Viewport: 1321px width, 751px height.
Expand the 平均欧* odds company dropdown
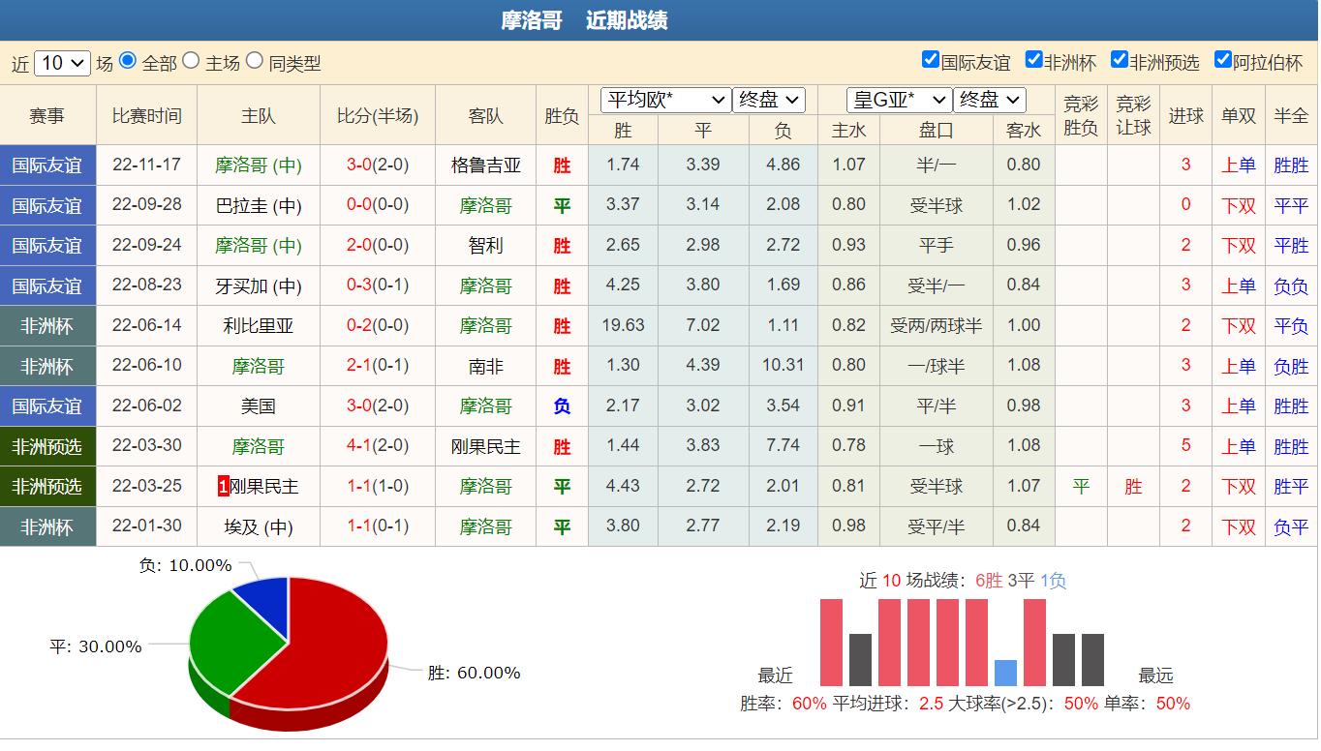coord(665,100)
